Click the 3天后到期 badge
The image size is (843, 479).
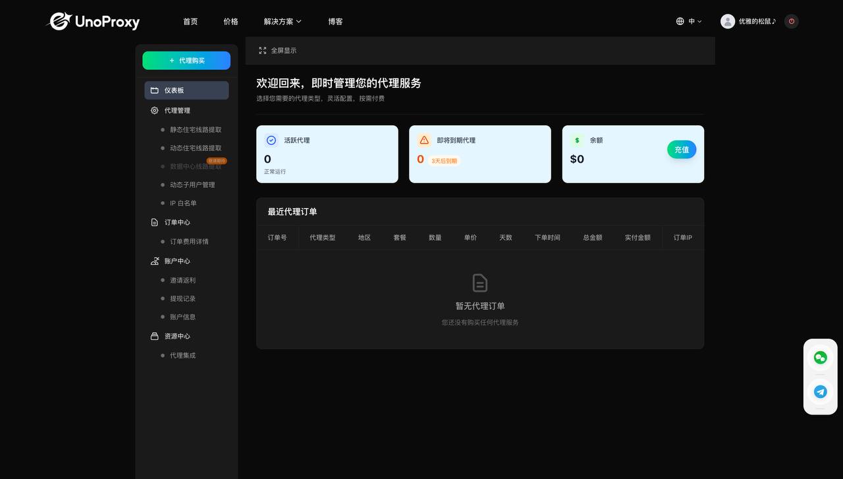click(x=444, y=161)
